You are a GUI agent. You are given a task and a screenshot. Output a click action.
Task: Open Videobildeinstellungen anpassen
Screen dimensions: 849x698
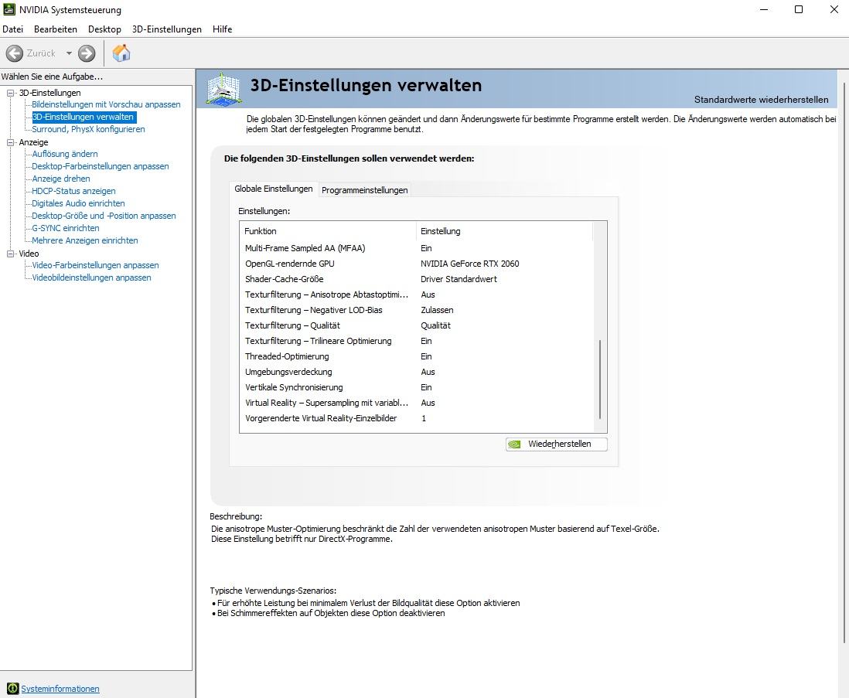[x=91, y=277]
